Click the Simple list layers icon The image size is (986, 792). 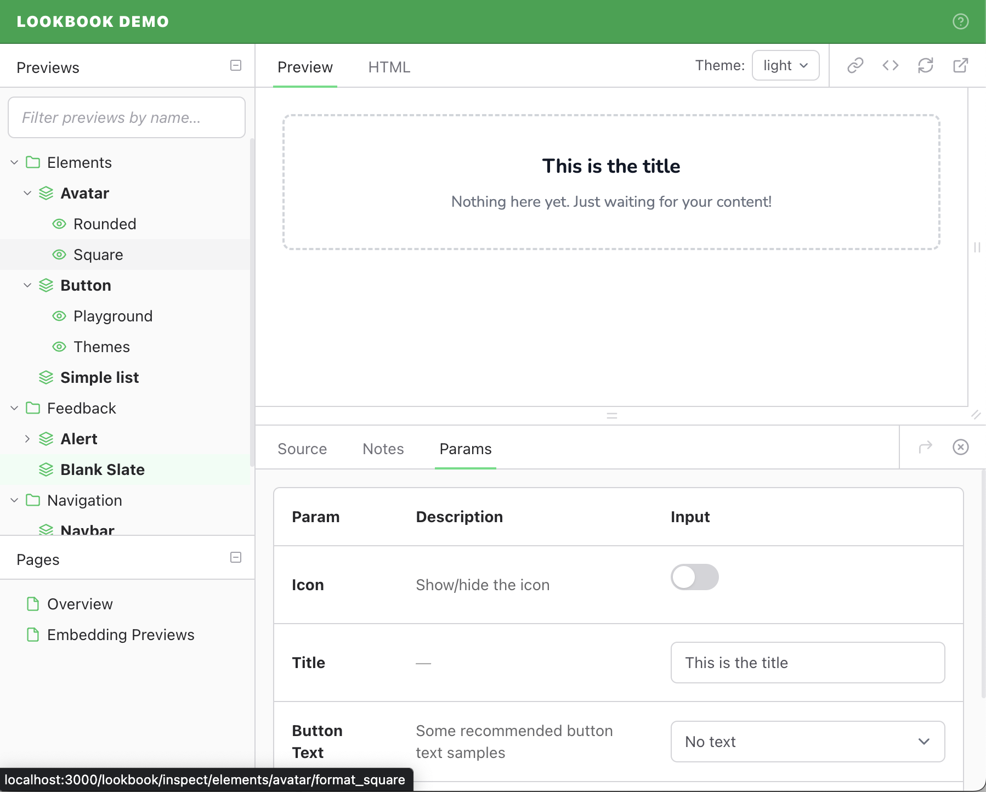(46, 377)
